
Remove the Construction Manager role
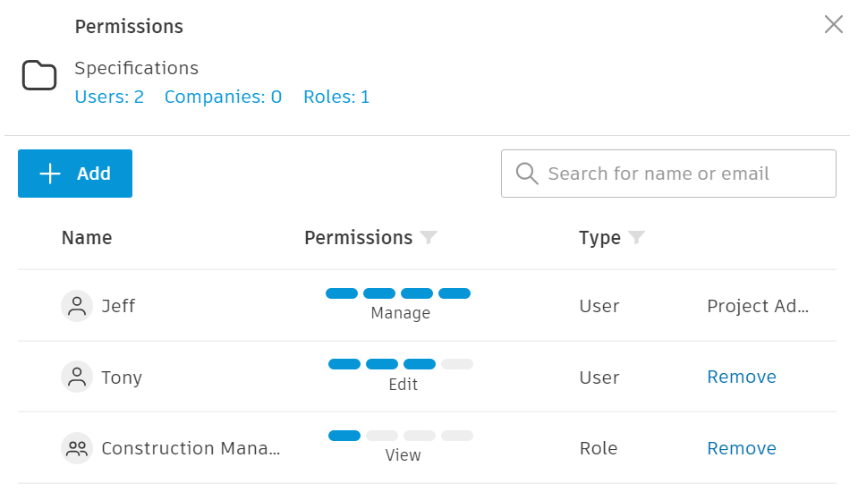(x=741, y=448)
